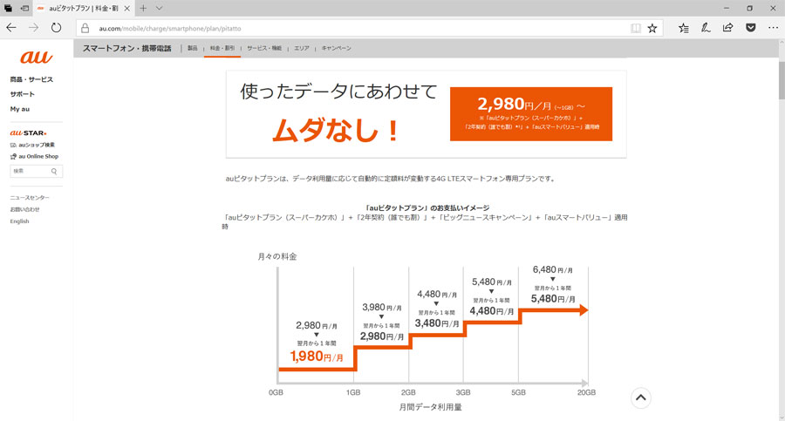Click the address bar URL
The width and height of the screenshot is (785, 421).
tap(170, 29)
